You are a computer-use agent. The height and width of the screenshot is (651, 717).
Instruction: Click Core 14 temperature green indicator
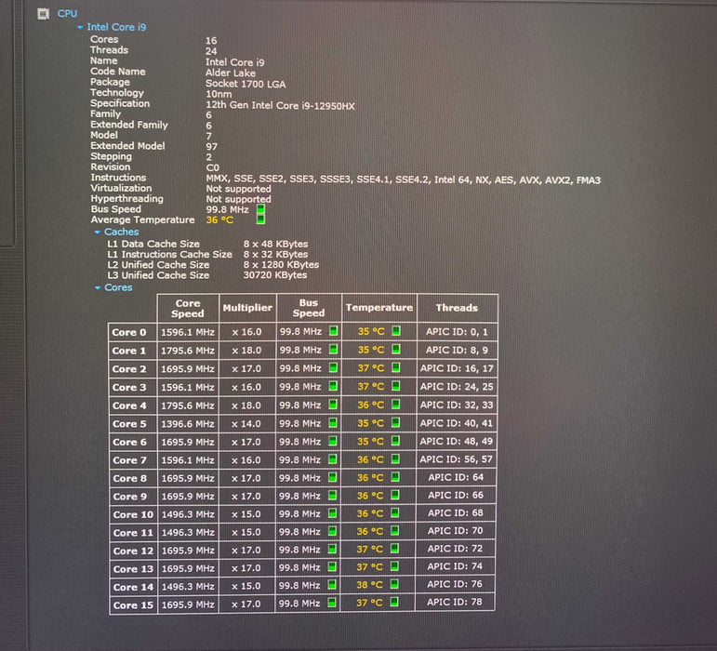[x=394, y=584]
